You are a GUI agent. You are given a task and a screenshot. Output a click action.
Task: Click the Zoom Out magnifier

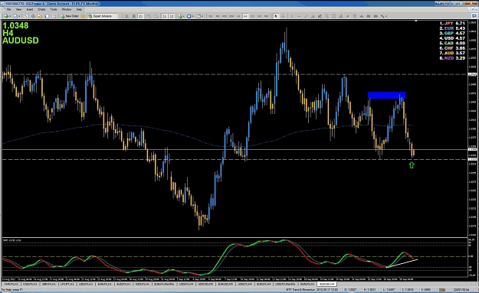(156, 16)
